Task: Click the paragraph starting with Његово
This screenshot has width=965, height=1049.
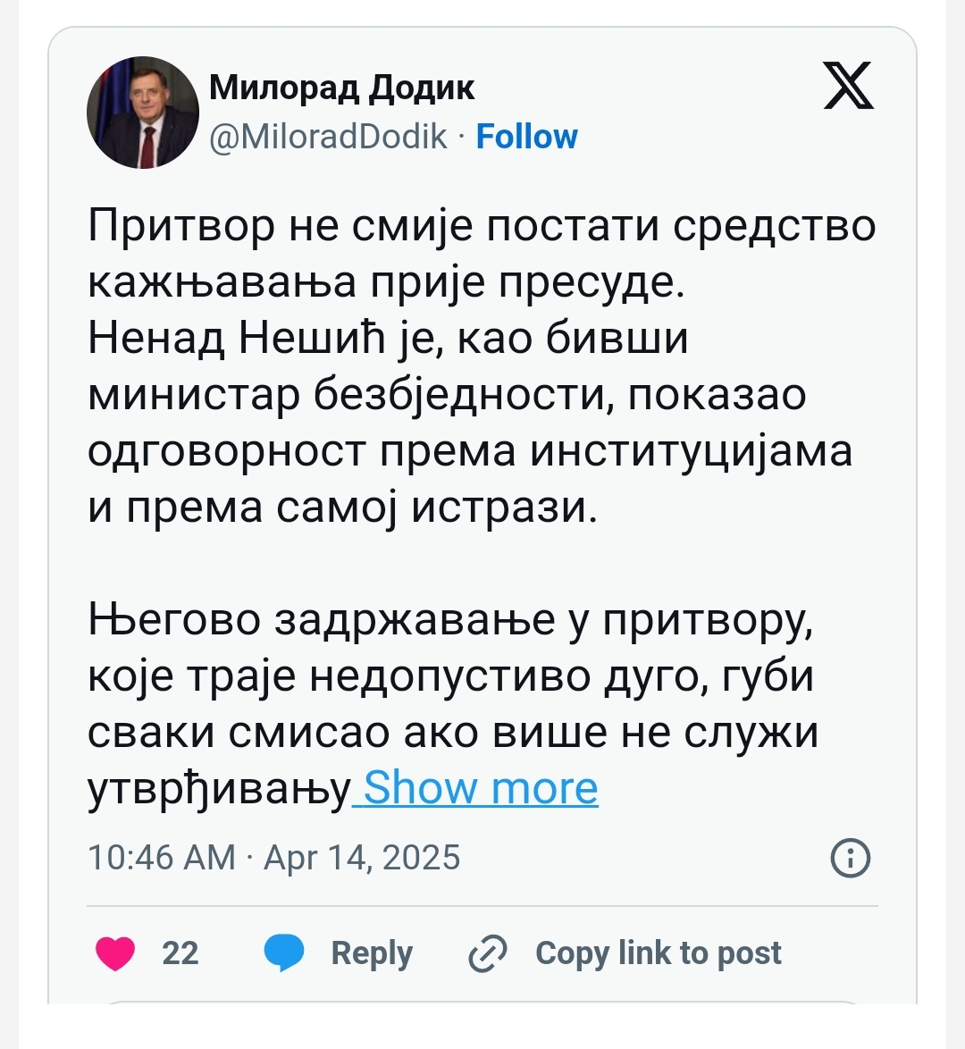Action: 453,704
